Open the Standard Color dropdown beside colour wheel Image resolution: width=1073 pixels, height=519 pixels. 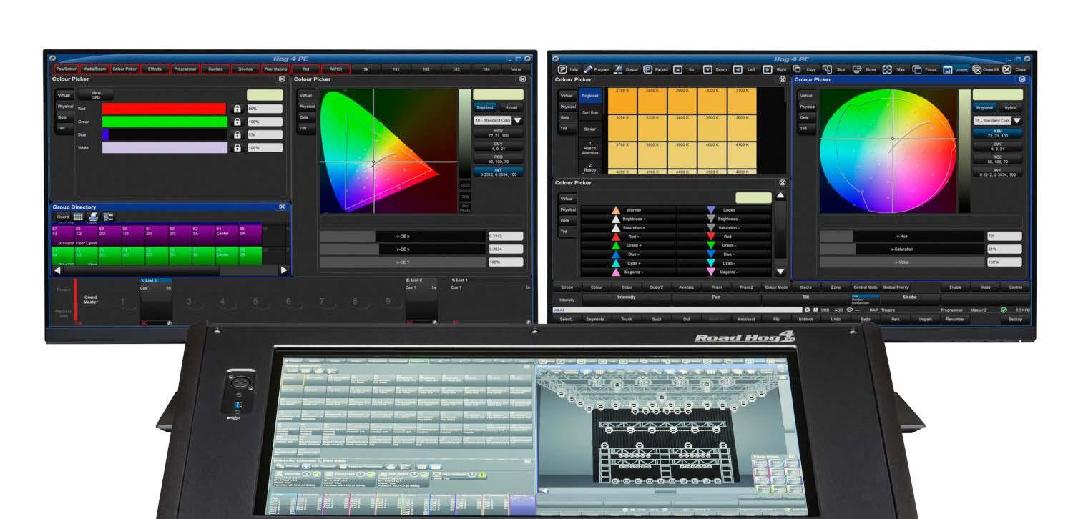tap(998, 121)
